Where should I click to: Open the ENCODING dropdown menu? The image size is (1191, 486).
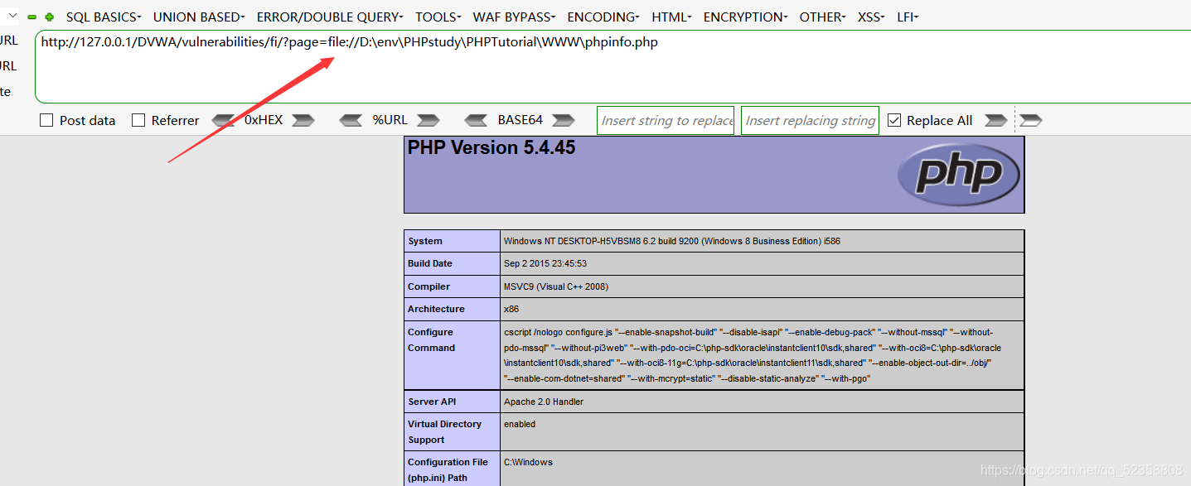(x=603, y=17)
